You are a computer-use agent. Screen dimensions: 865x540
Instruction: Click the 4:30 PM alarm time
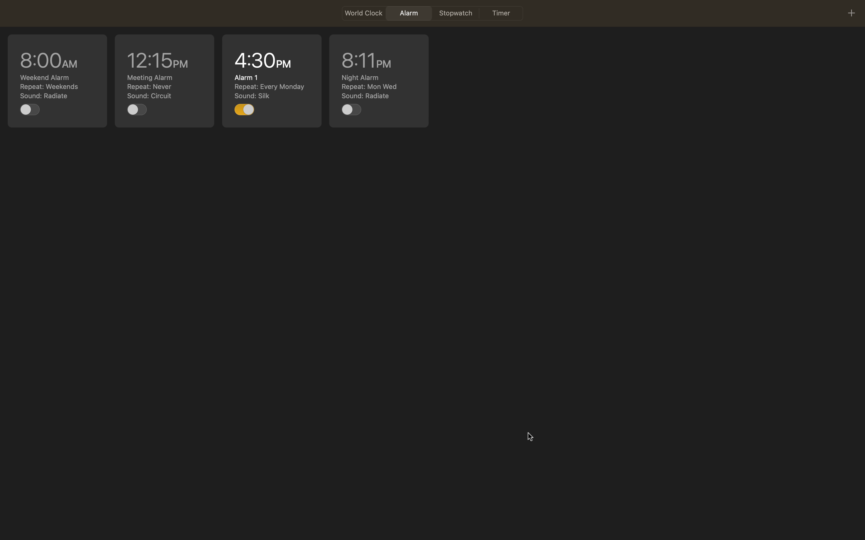262,60
